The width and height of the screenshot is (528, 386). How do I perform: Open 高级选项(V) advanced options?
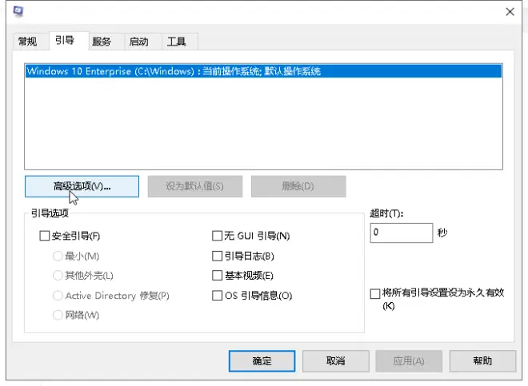click(82, 186)
